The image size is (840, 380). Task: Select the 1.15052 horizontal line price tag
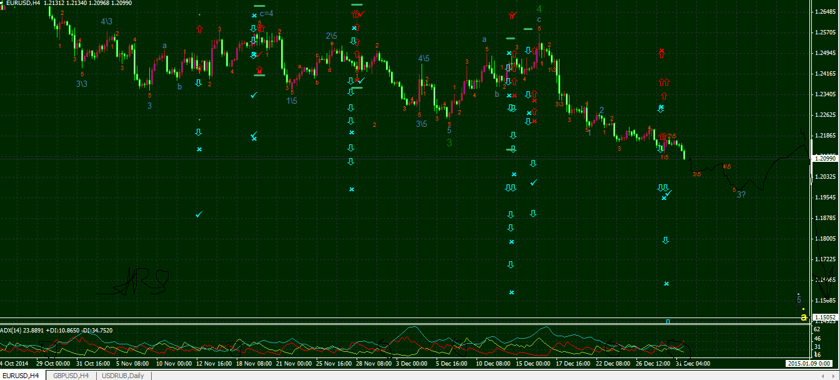(x=825, y=317)
